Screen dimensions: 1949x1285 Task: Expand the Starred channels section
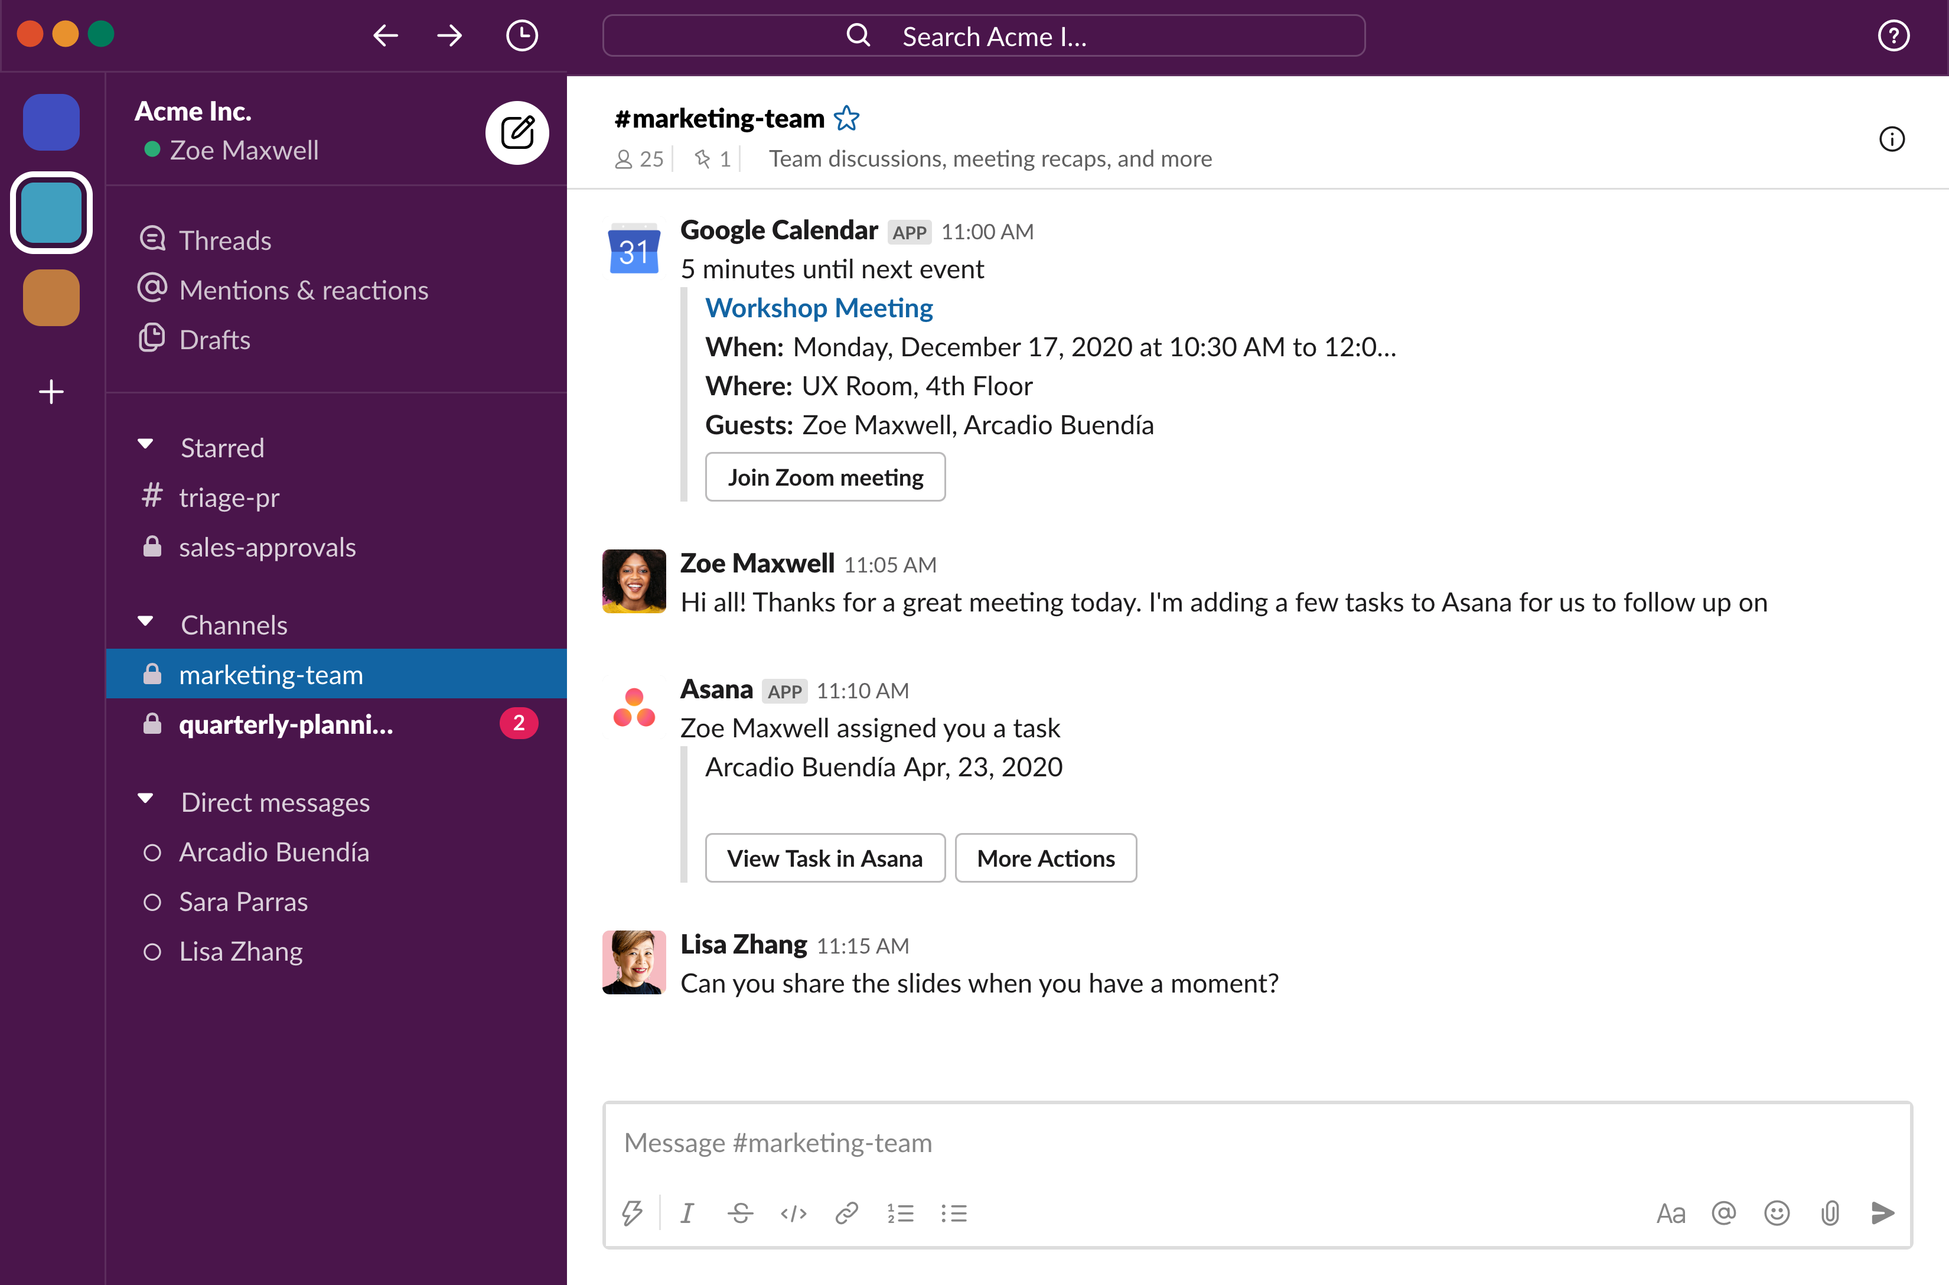click(x=149, y=446)
